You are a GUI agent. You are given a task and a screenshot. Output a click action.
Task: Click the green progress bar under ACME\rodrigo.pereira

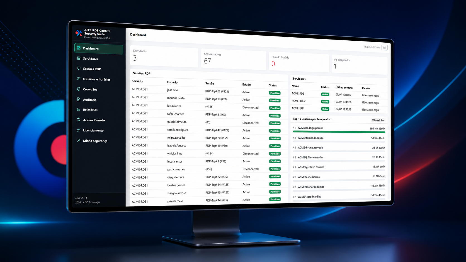(339, 132)
